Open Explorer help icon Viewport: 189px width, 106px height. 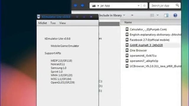pos(175,15)
